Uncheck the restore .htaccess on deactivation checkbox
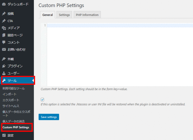Screen dimensions: 193x140 (x=42, y=100)
